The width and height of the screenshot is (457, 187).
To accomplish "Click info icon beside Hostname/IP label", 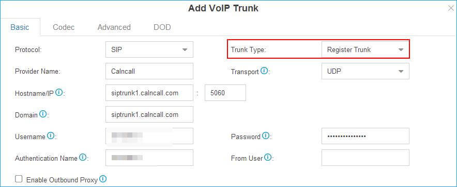I will 59,93.
